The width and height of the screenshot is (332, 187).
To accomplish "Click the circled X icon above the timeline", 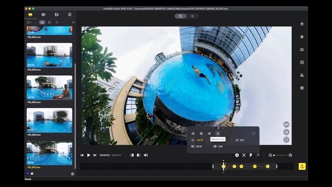I will click(237, 155).
